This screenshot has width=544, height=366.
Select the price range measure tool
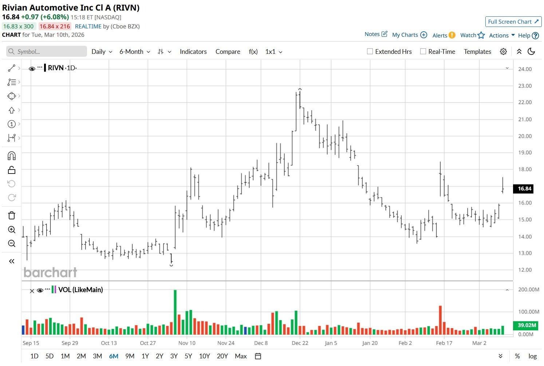(x=11, y=138)
